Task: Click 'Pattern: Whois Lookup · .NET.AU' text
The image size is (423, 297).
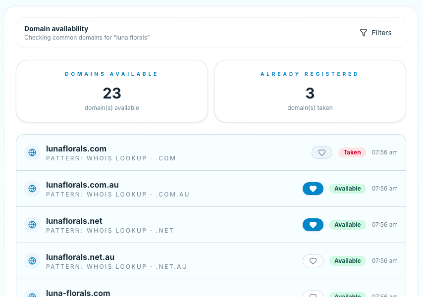Action: (116, 266)
